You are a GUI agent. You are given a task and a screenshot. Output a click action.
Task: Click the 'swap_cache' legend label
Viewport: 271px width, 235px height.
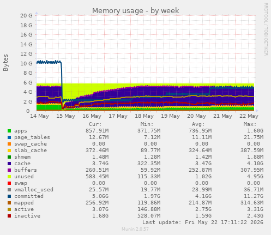click(31, 144)
